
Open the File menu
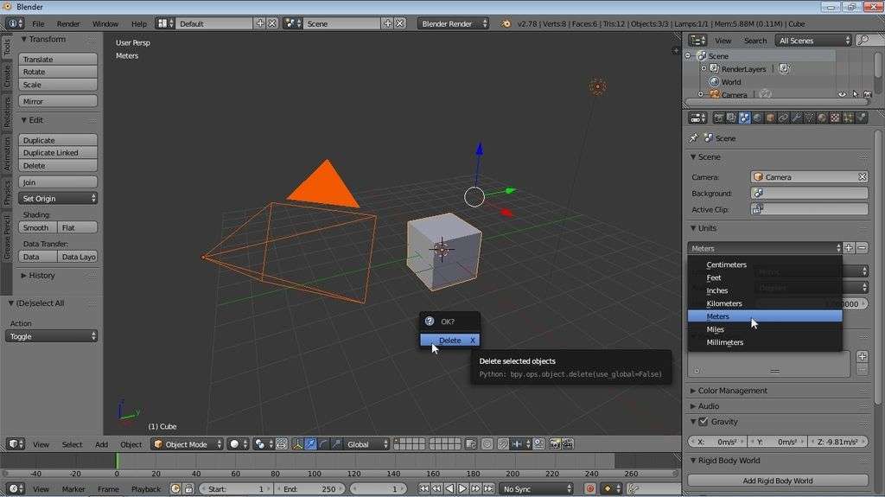click(x=38, y=23)
